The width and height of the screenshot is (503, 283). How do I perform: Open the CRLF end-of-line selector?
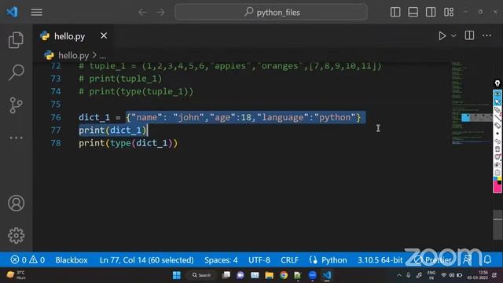pos(290,260)
